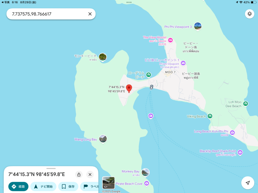Tap the The View Hostel label

[x=155, y=37]
